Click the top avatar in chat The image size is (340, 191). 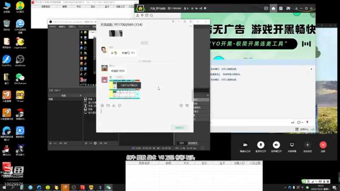104,50
